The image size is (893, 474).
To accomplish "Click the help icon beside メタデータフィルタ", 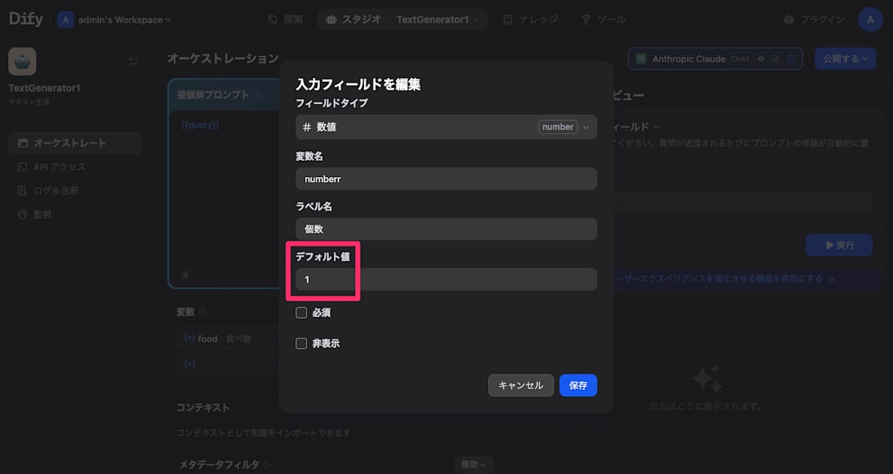I will tap(266, 465).
